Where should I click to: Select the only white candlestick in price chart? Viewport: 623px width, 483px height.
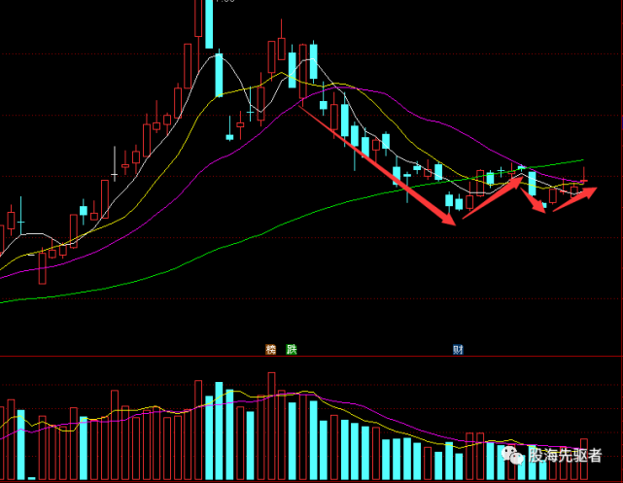(115, 163)
